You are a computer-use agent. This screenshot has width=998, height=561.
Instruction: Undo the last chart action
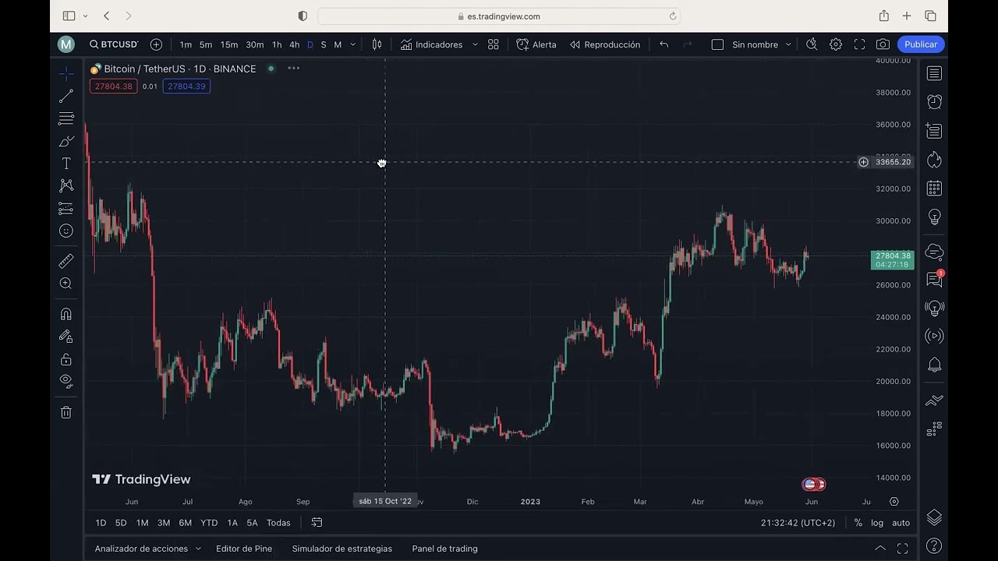[664, 44]
